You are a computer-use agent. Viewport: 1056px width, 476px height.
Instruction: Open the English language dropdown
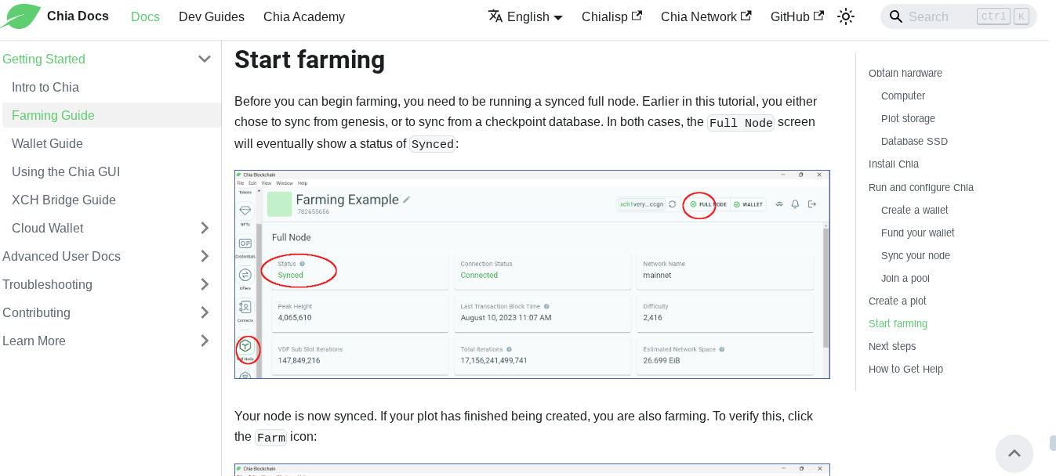tap(525, 16)
